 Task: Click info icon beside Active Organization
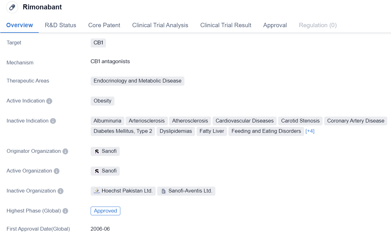pyautogui.click(x=56, y=171)
